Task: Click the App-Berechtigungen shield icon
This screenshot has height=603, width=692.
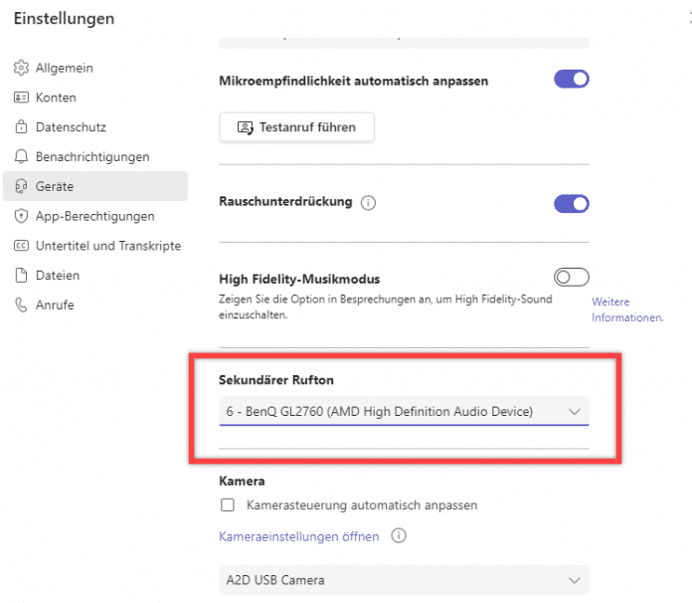Action: coord(21,216)
